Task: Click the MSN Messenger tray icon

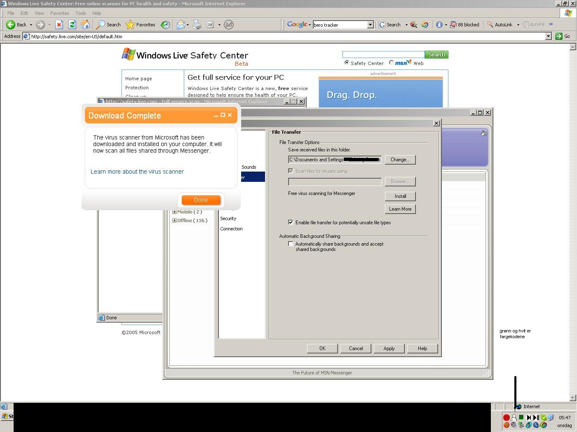Action: click(514, 418)
